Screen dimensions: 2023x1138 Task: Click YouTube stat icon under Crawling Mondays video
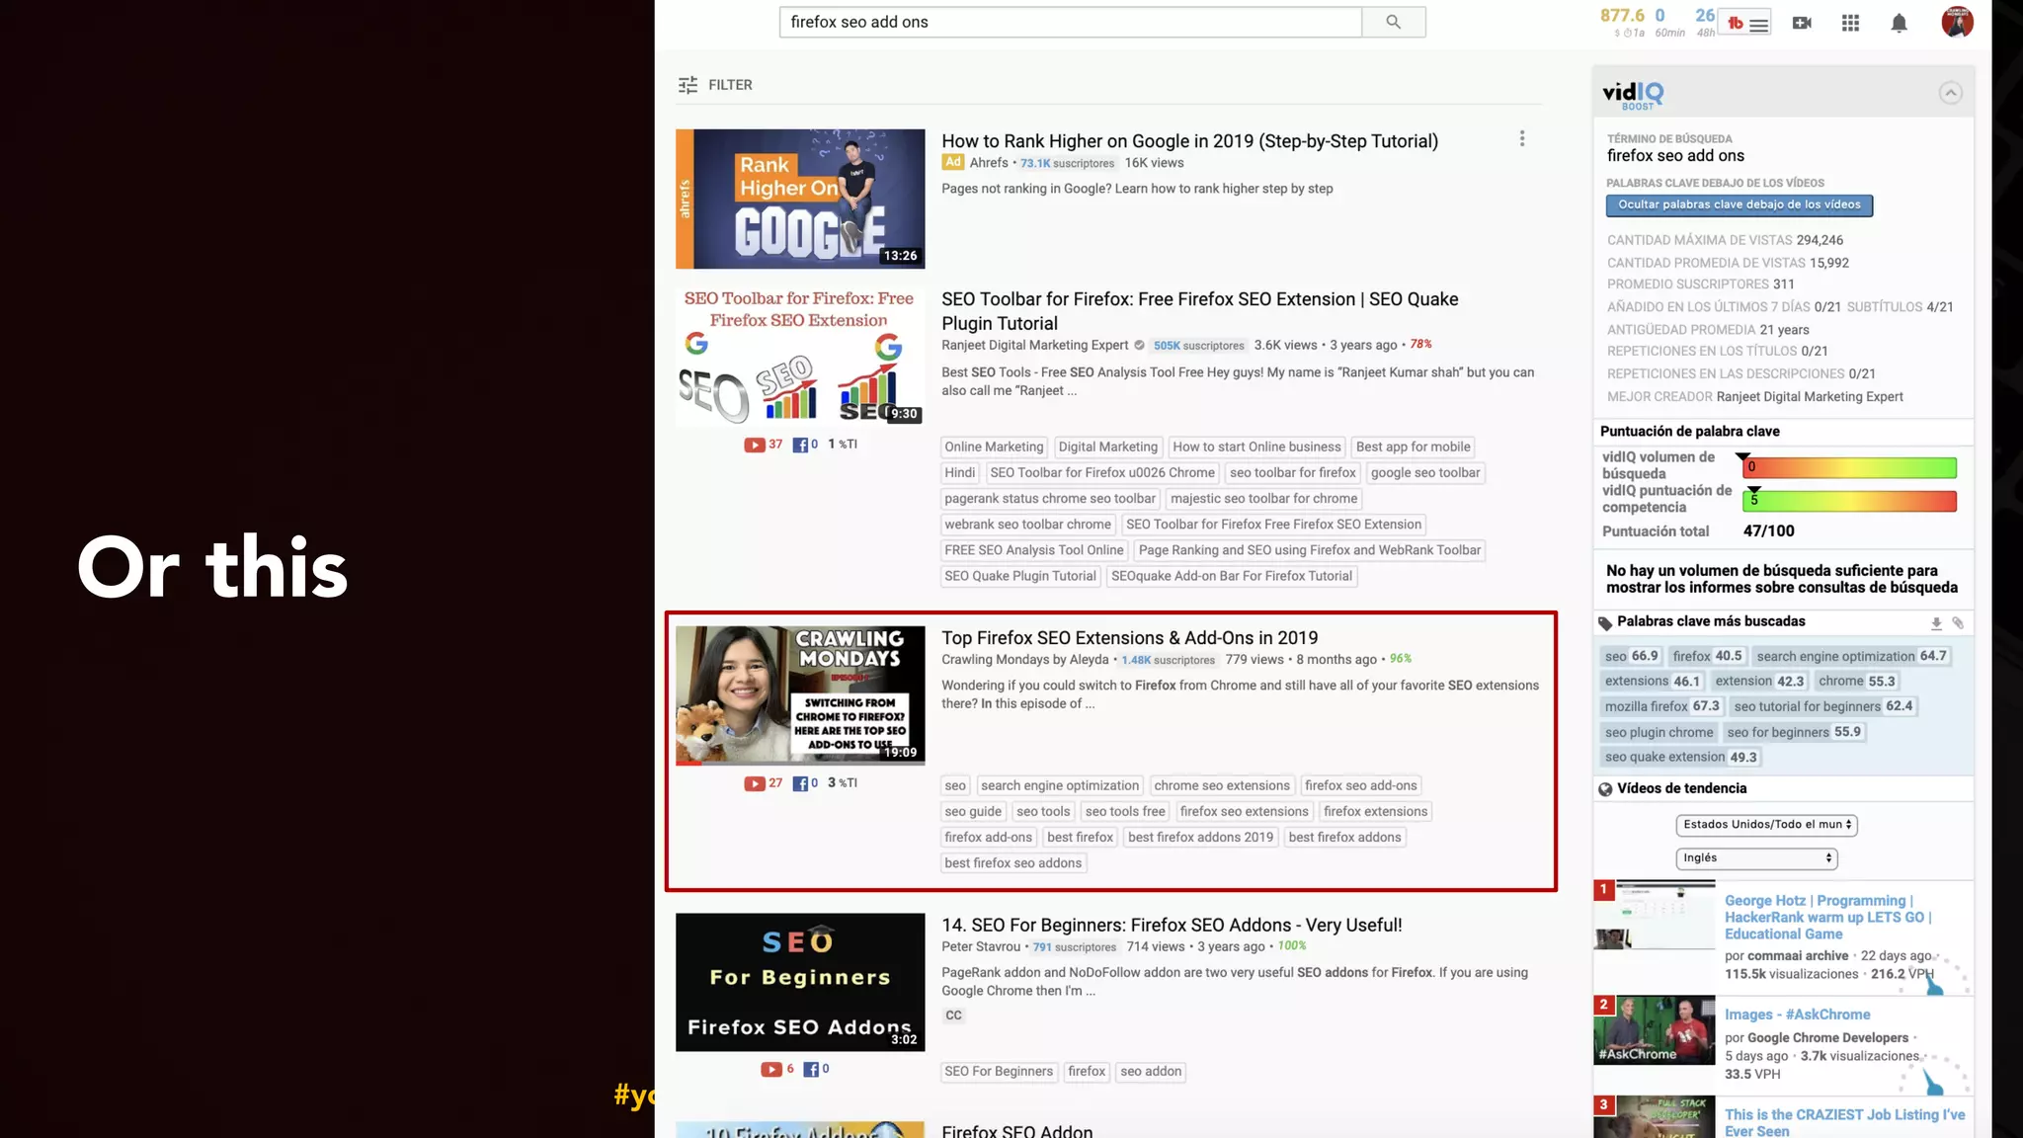pyautogui.click(x=754, y=783)
